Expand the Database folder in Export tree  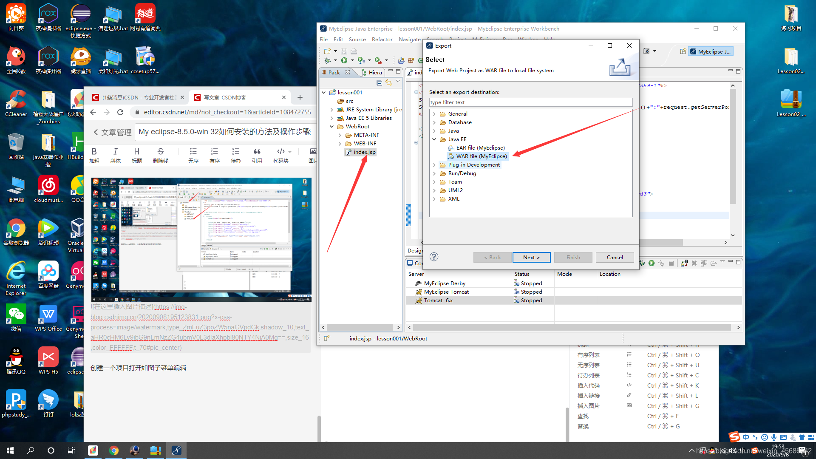[x=434, y=122]
